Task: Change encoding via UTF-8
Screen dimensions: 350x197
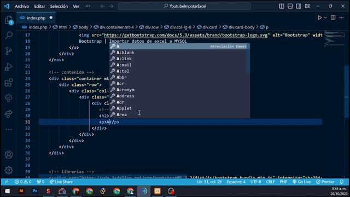Action: tap(255, 182)
